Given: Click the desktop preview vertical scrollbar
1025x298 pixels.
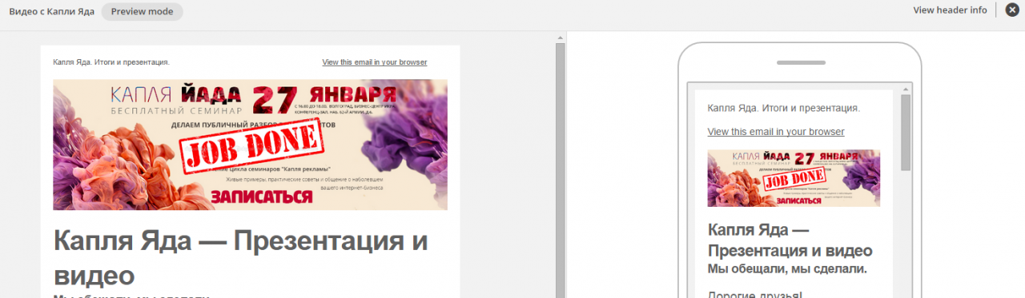Looking at the screenshot, I should tap(561, 165).
